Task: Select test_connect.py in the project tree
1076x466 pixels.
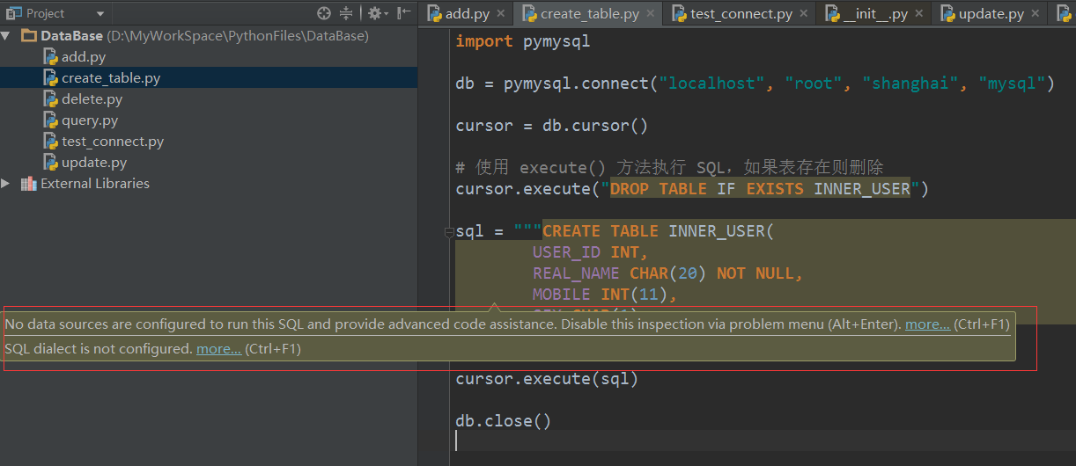Action: [113, 142]
